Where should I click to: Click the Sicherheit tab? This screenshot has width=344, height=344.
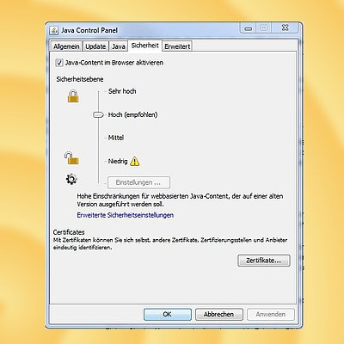click(144, 46)
